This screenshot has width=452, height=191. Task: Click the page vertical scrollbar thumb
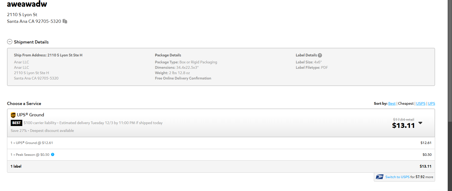(x=450, y=61)
